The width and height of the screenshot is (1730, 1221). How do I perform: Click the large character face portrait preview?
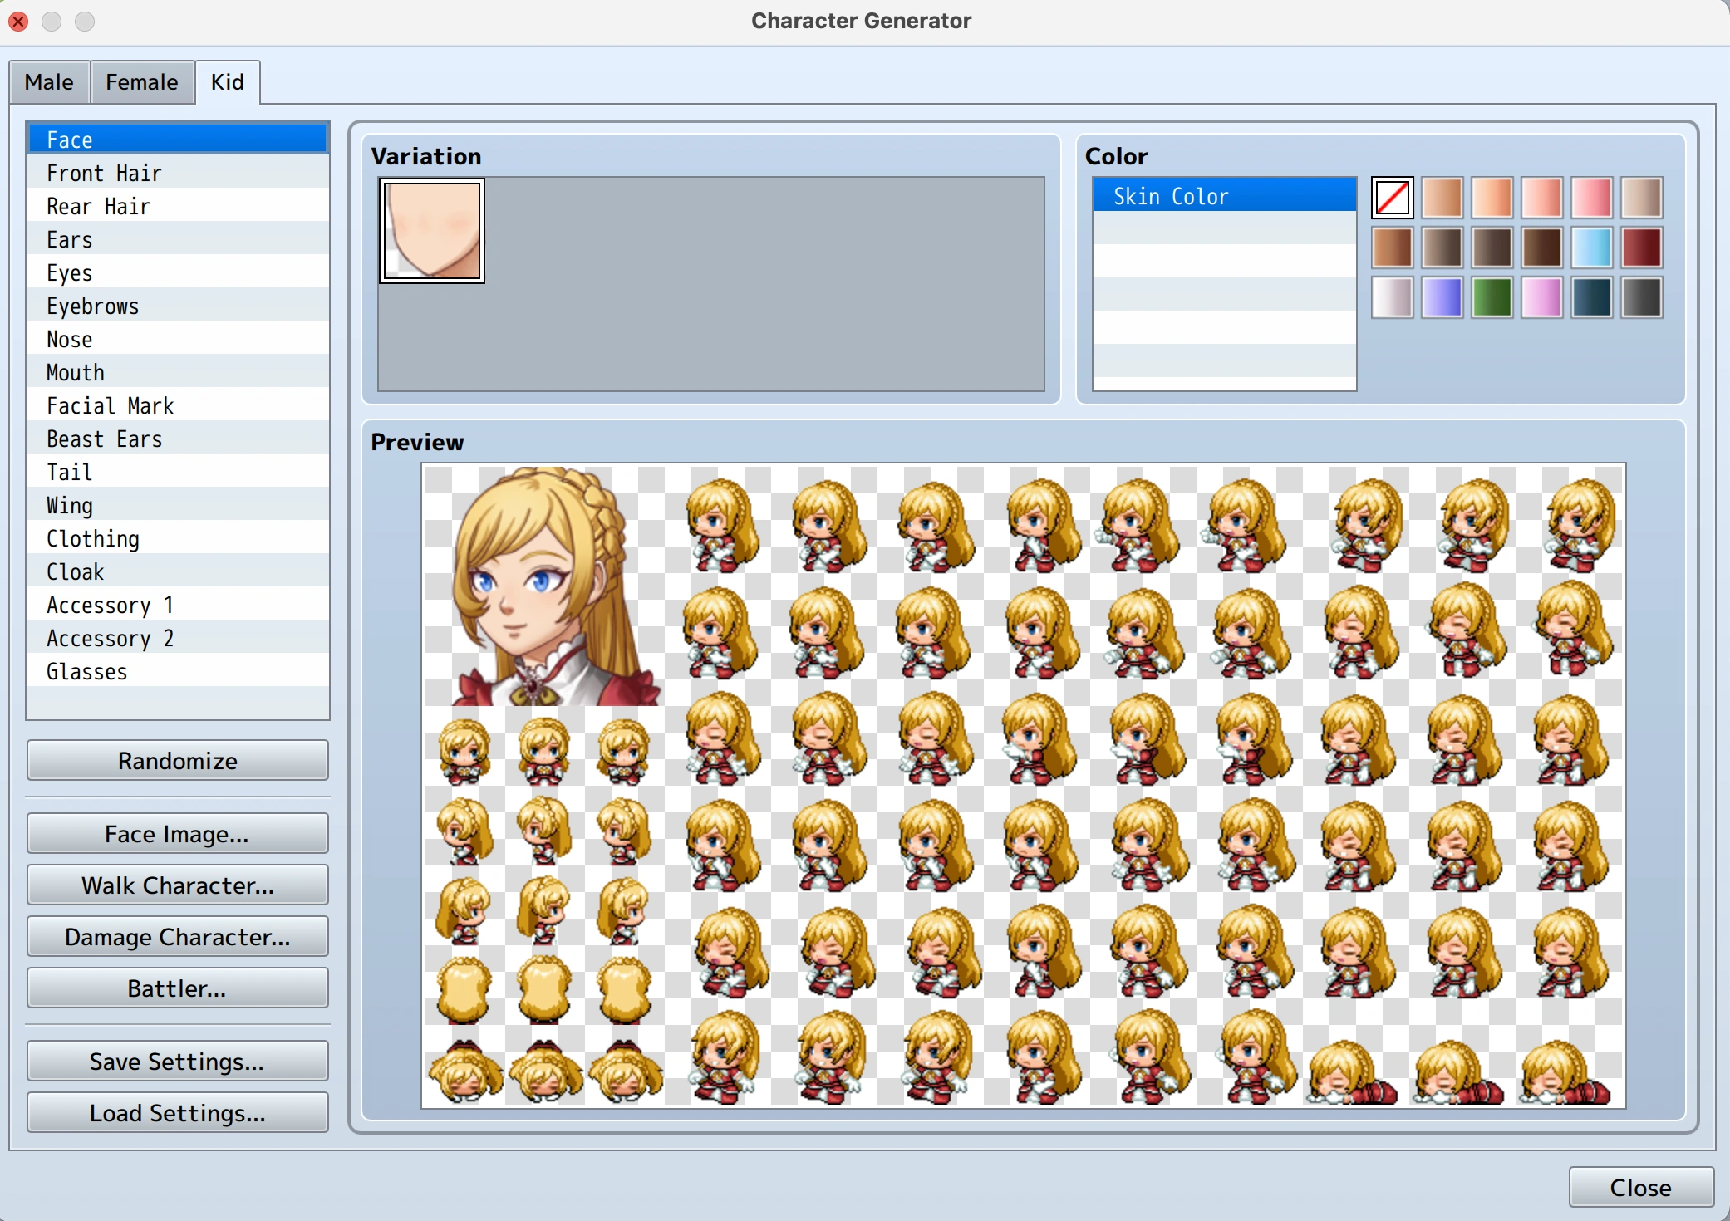click(x=544, y=586)
